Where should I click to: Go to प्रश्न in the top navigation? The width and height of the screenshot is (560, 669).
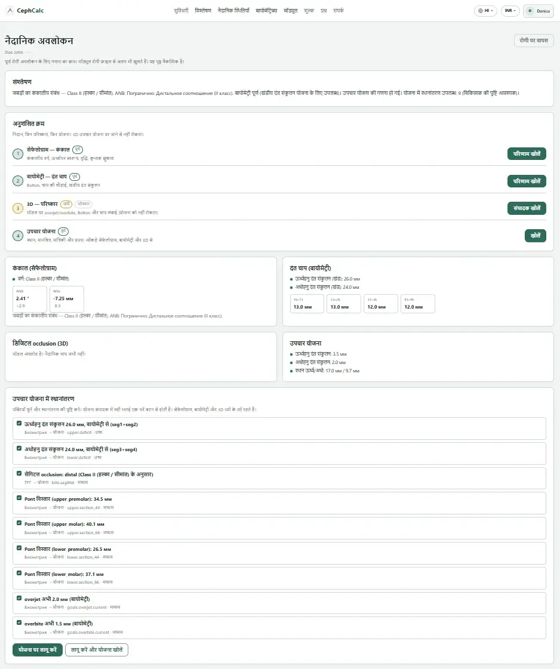[x=324, y=11]
